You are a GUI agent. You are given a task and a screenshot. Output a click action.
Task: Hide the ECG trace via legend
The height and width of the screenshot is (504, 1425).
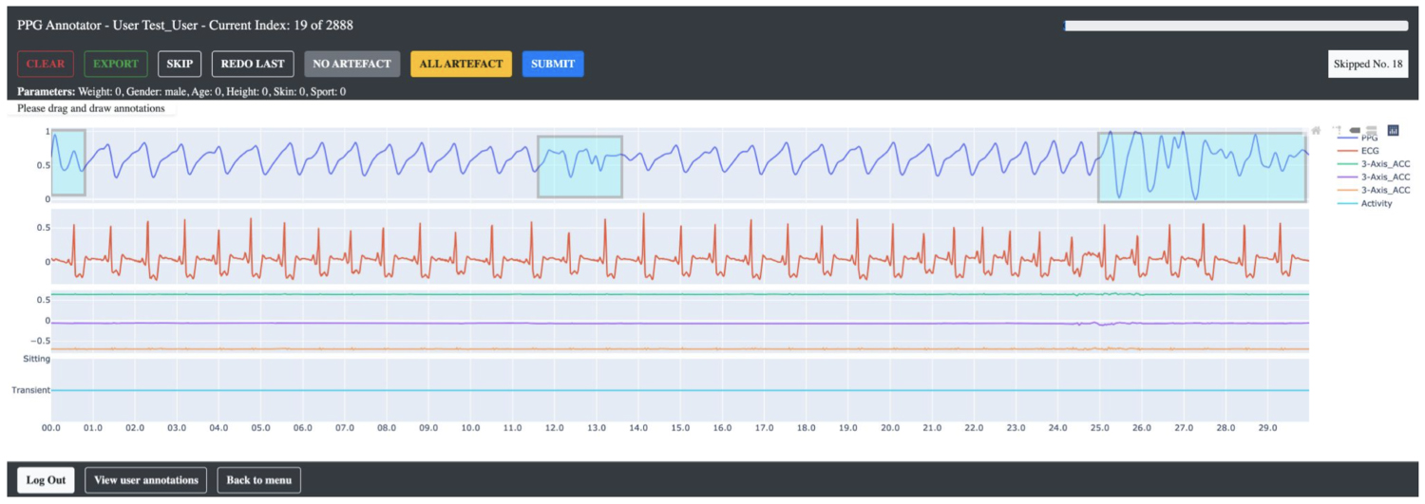[x=1370, y=150]
